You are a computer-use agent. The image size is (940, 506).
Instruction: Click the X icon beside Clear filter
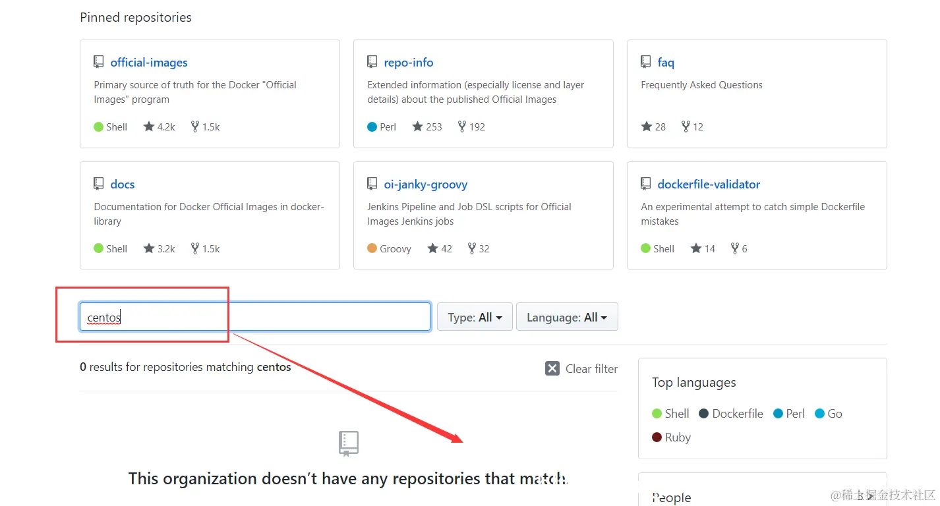(552, 368)
